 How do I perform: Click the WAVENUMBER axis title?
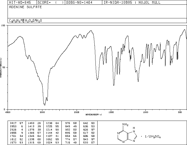click(x=94, y=115)
